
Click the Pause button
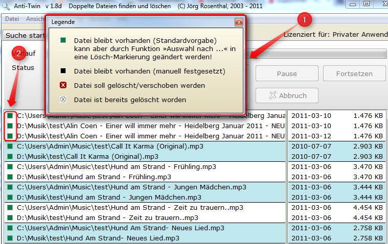[x=287, y=74]
